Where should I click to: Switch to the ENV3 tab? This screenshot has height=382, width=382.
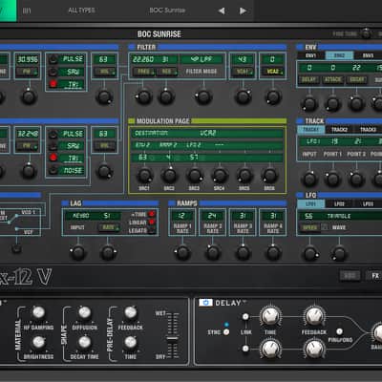pos(368,55)
